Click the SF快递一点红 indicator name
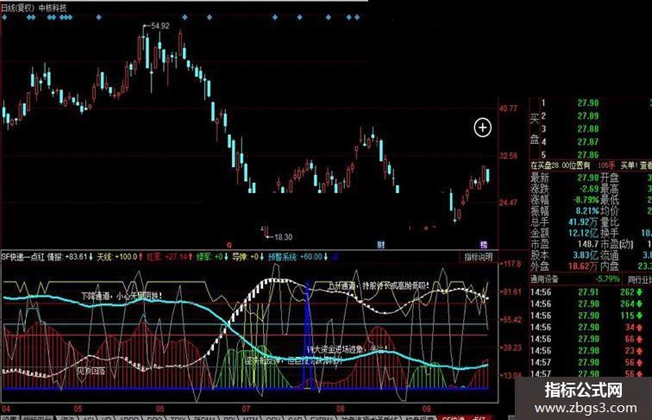The image size is (652, 420). coord(23,257)
